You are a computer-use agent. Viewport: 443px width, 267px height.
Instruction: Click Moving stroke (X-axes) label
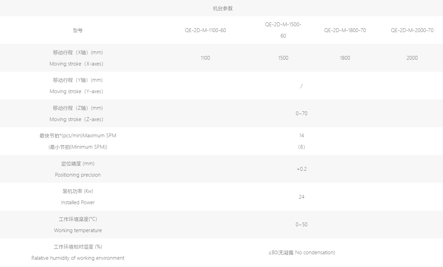coord(76,64)
